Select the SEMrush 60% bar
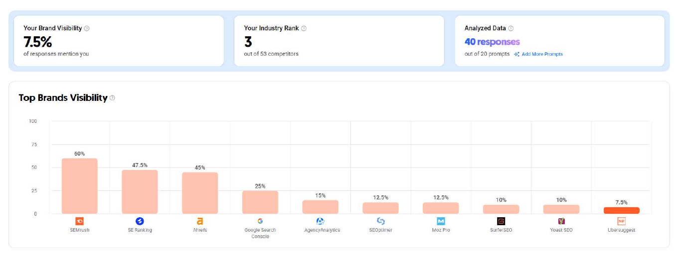This screenshot has height=258, width=677. pyautogui.click(x=80, y=186)
